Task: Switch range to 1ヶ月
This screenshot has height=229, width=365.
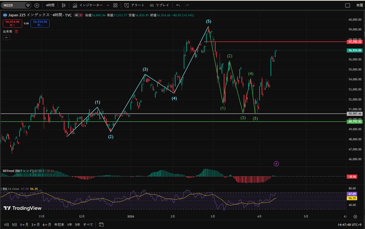Action: (25, 225)
